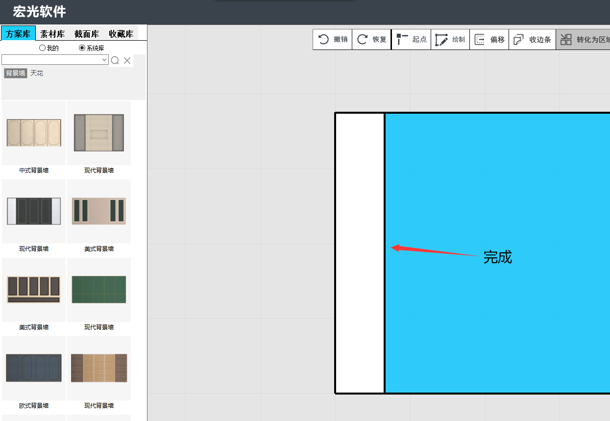Click the 恢复 button label
The image size is (610, 421).
tap(380, 40)
